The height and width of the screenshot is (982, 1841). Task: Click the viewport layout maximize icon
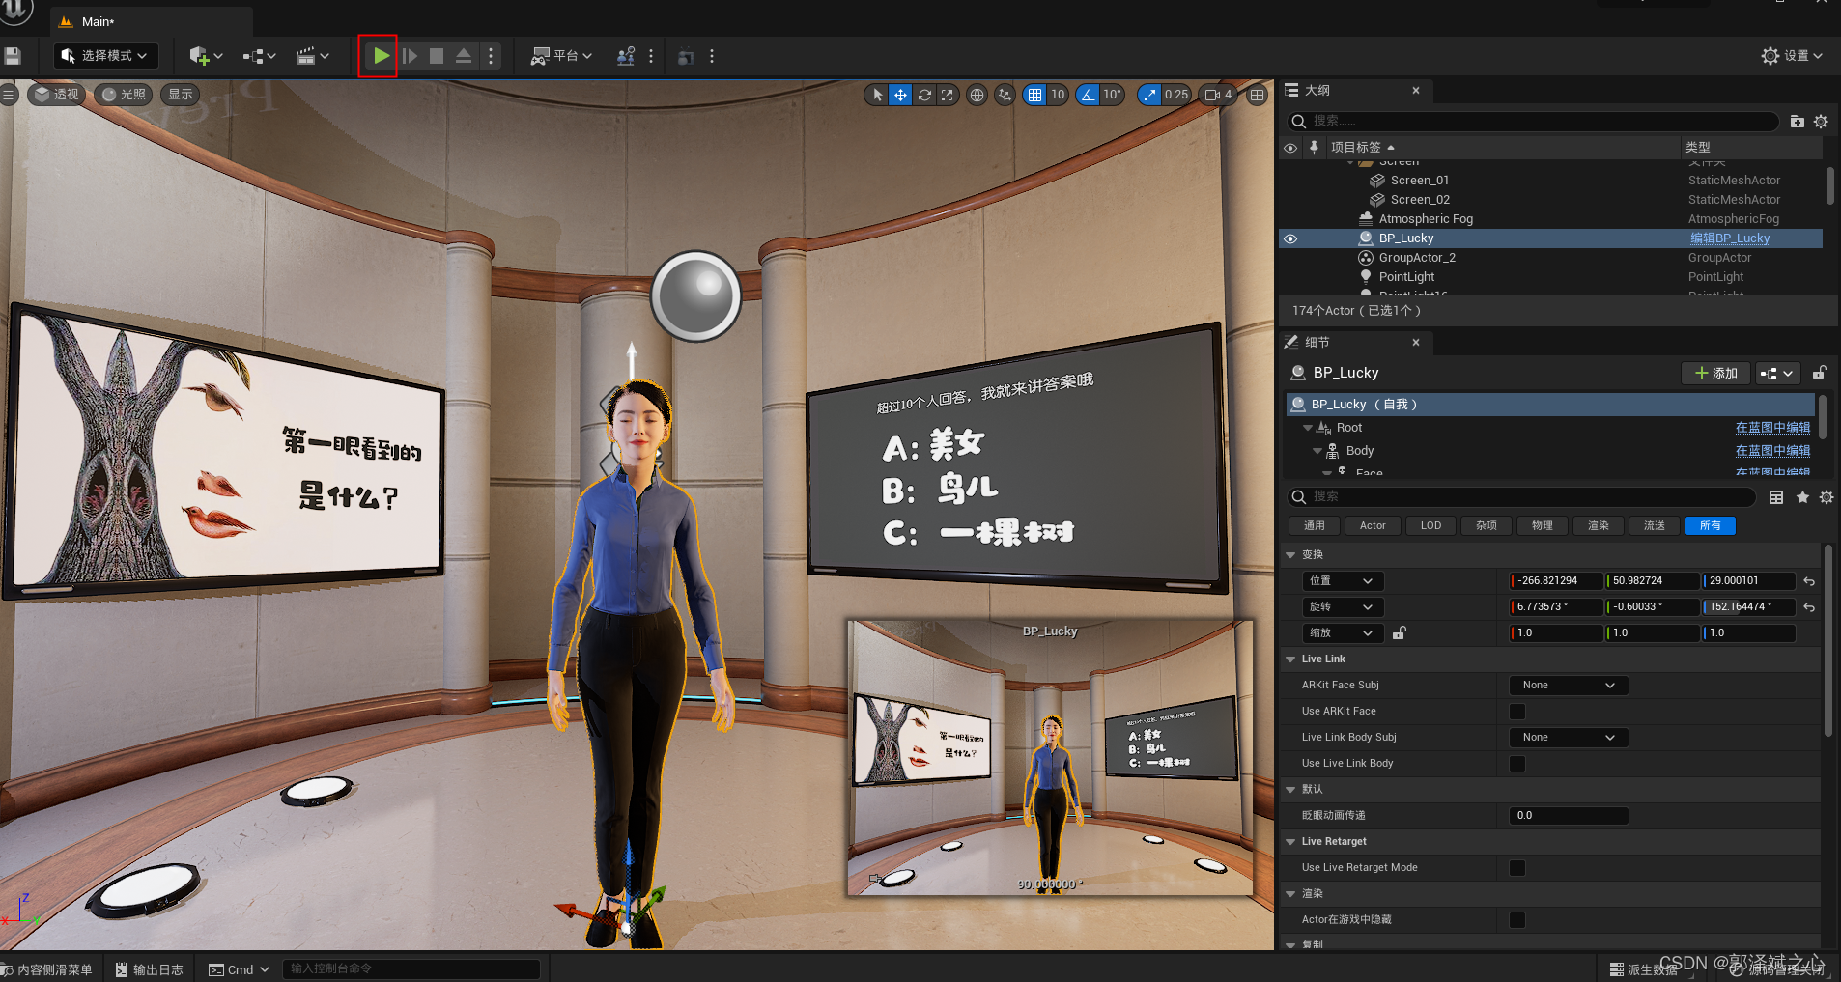[1257, 95]
